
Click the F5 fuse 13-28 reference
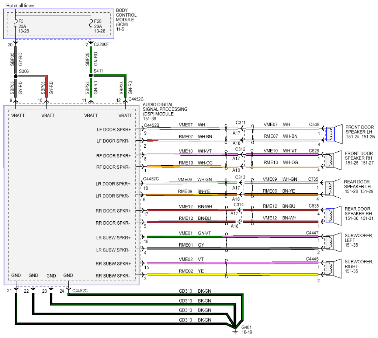24,31
